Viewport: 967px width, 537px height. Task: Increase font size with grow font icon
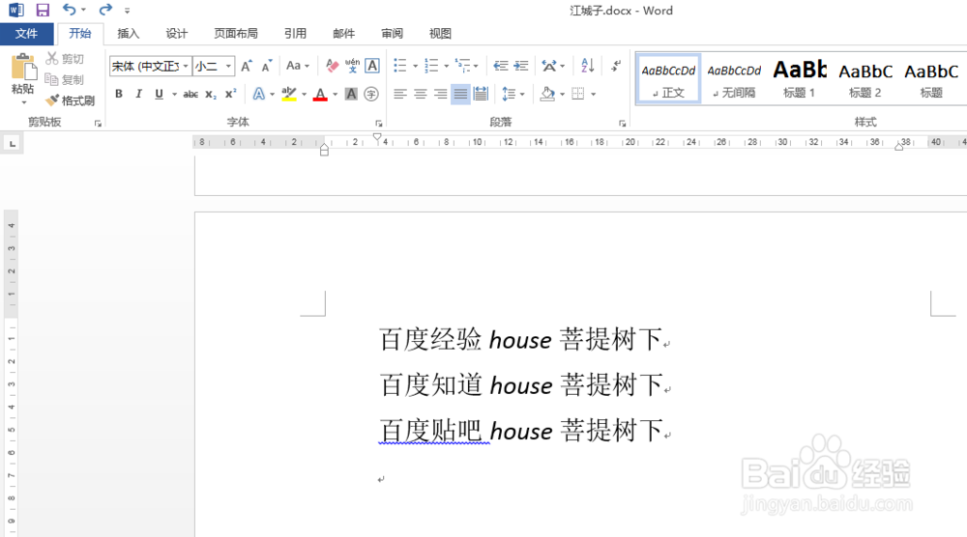246,66
